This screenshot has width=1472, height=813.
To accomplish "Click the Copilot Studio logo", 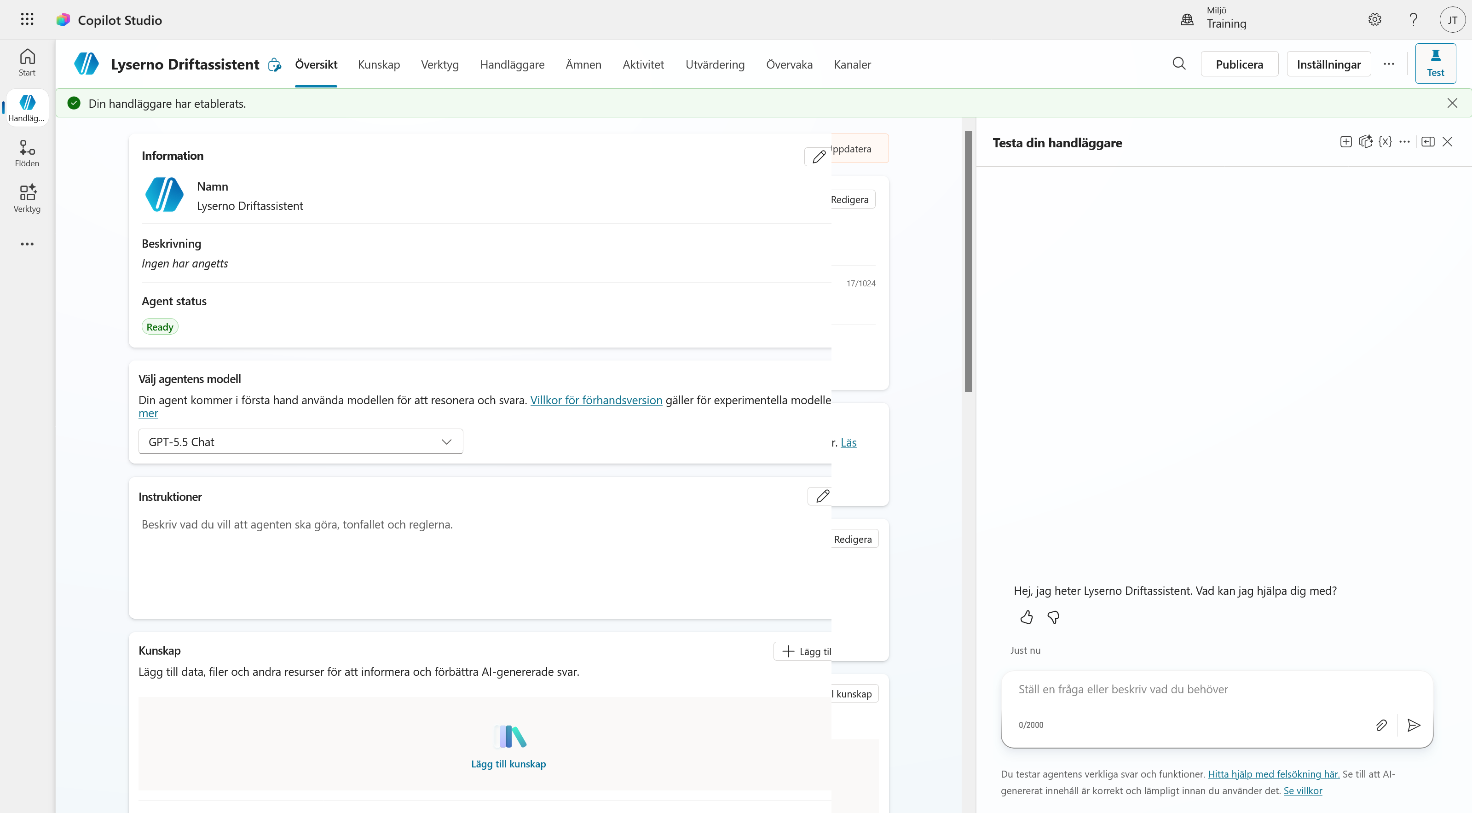I will coord(63,20).
